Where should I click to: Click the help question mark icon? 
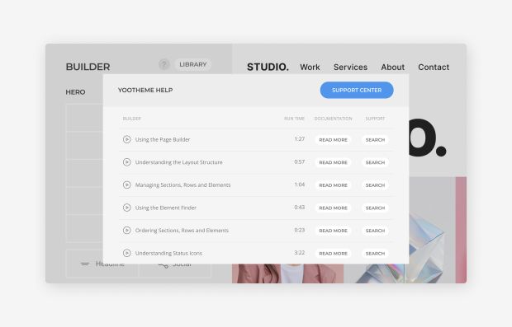point(164,64)
